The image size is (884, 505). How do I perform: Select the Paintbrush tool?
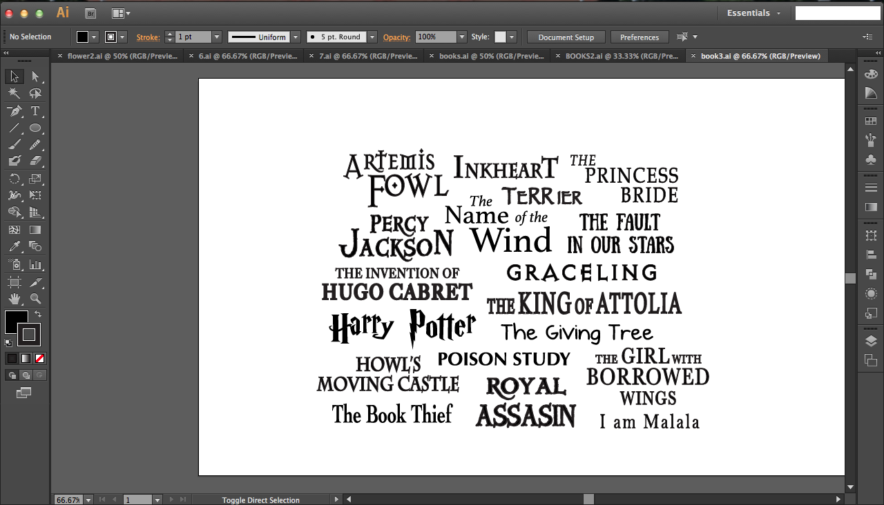tap(15, 145)
